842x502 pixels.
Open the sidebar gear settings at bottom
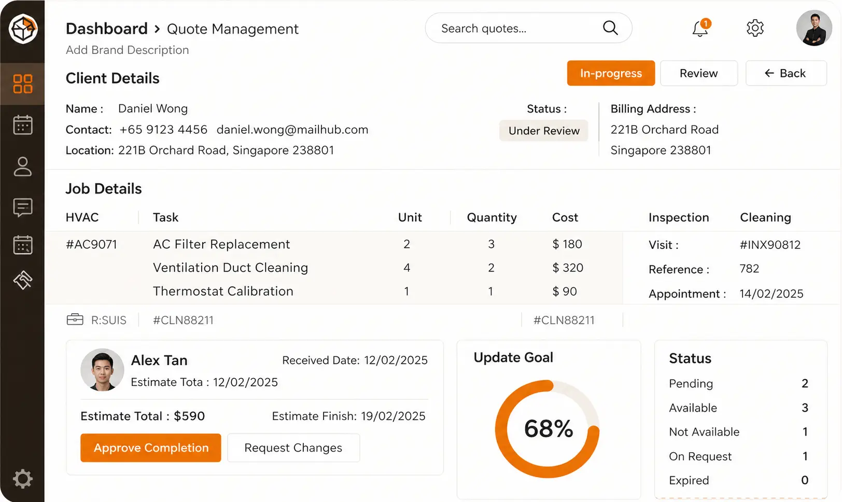tap(23, 479)
